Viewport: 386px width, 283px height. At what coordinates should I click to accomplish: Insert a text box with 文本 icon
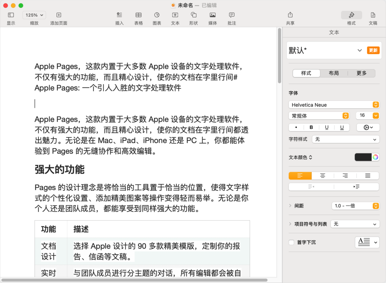pos(175,15)
